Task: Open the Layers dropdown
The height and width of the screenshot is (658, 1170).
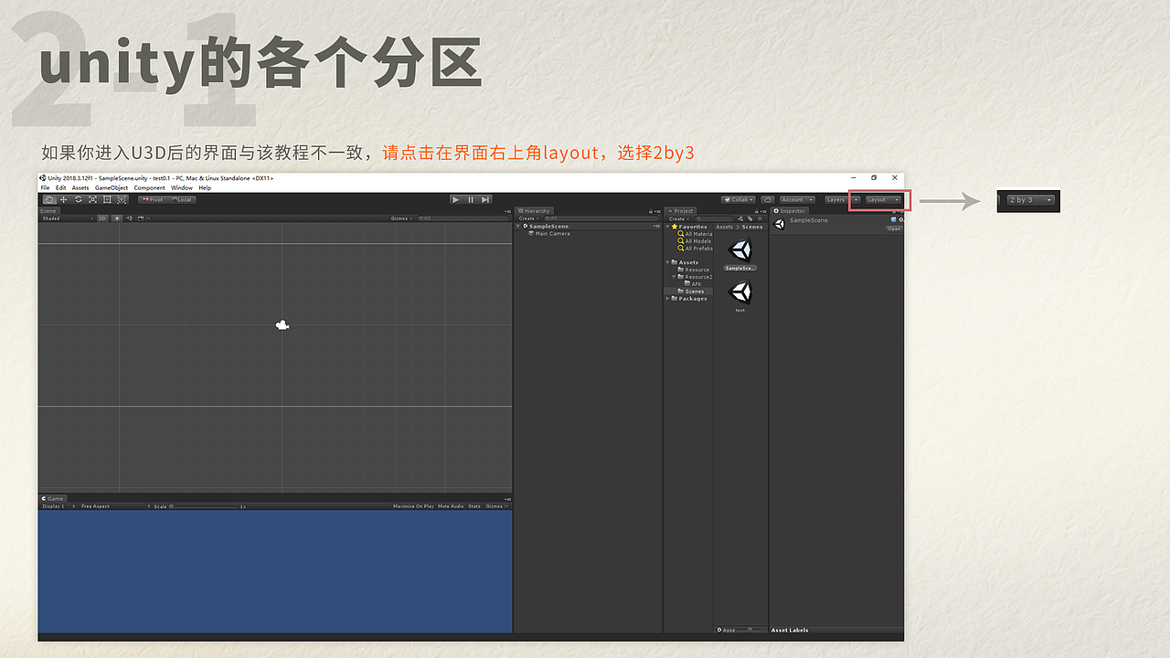Action: coord(842,199)
